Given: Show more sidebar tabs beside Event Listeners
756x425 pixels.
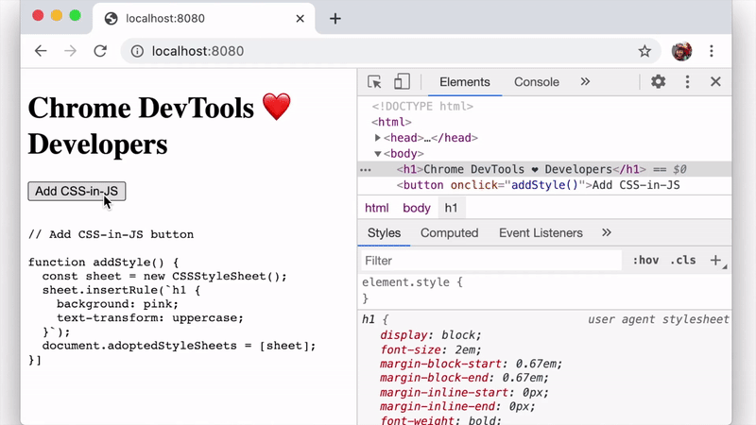Looking at the screenshot, I should pyautogui.click(x=607, y=233).
